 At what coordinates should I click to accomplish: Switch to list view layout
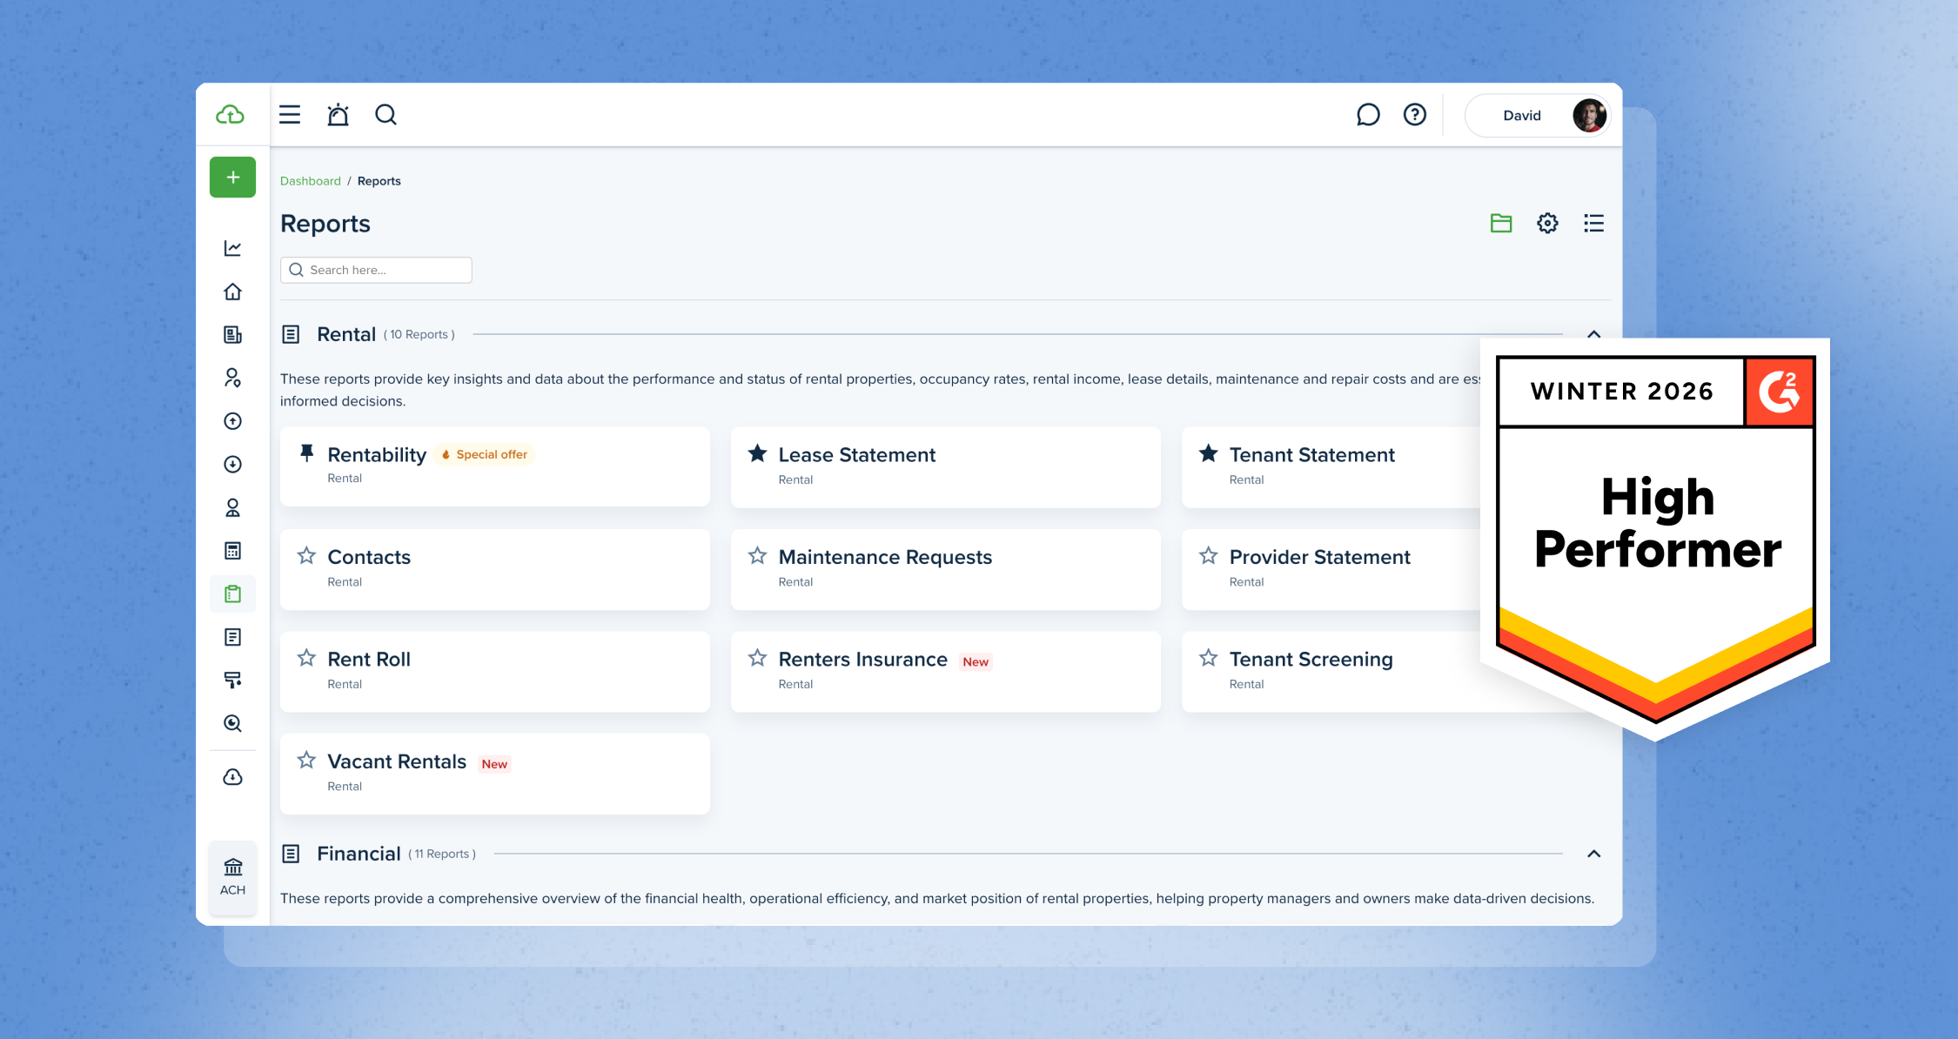(1593, 224)
